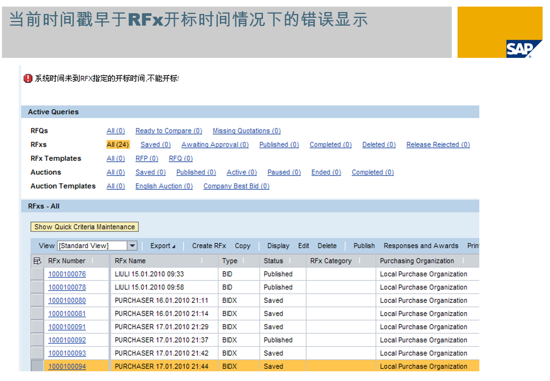This screenshot has width=550, height=381.
Task: Click Copy in toolbar
Action: coord(243,246)
